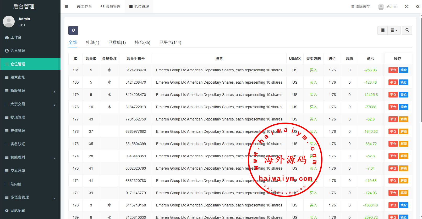
Task: Click 平仓 button for order 181
Action: pos(393,70)
